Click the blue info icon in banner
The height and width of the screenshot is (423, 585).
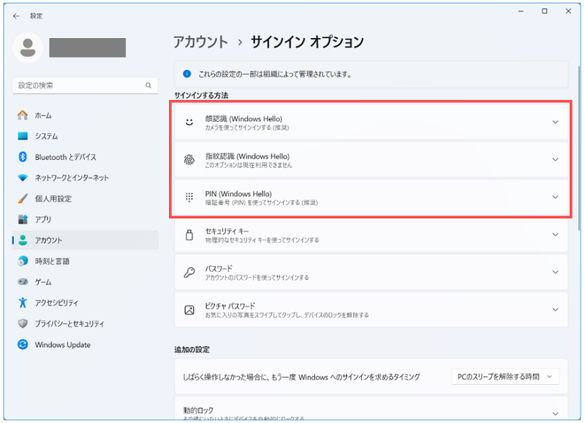[x=187, y=74]
